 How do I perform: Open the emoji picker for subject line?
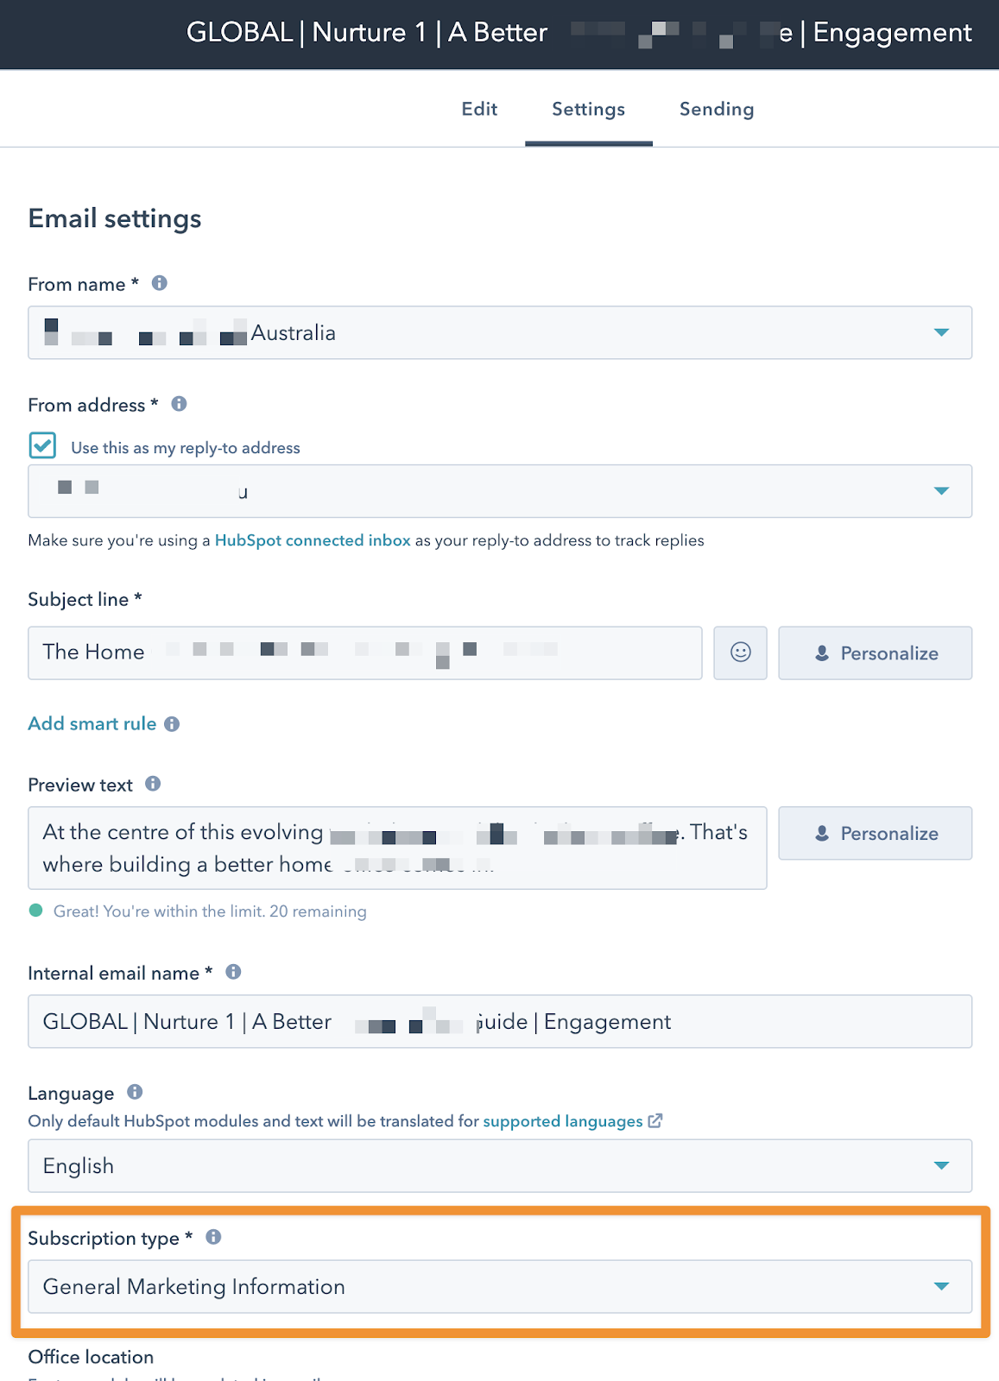click(740, 653)
